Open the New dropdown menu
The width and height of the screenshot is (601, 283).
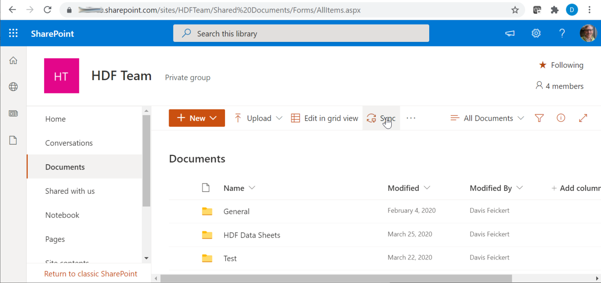pos(197,118)
